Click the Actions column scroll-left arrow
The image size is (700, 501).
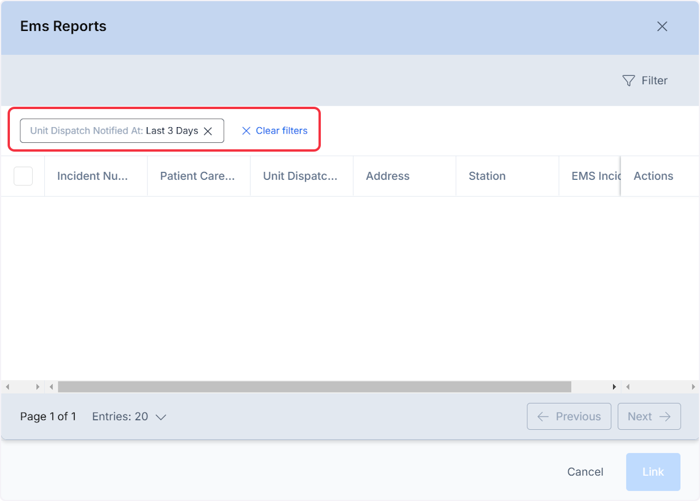point(628,387)
